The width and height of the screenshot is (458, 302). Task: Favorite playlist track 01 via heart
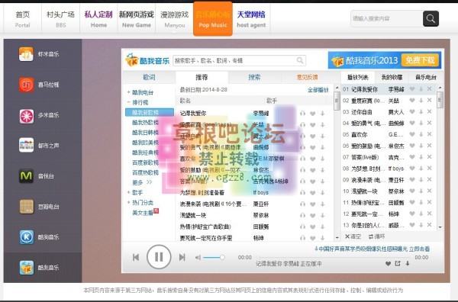412,89
